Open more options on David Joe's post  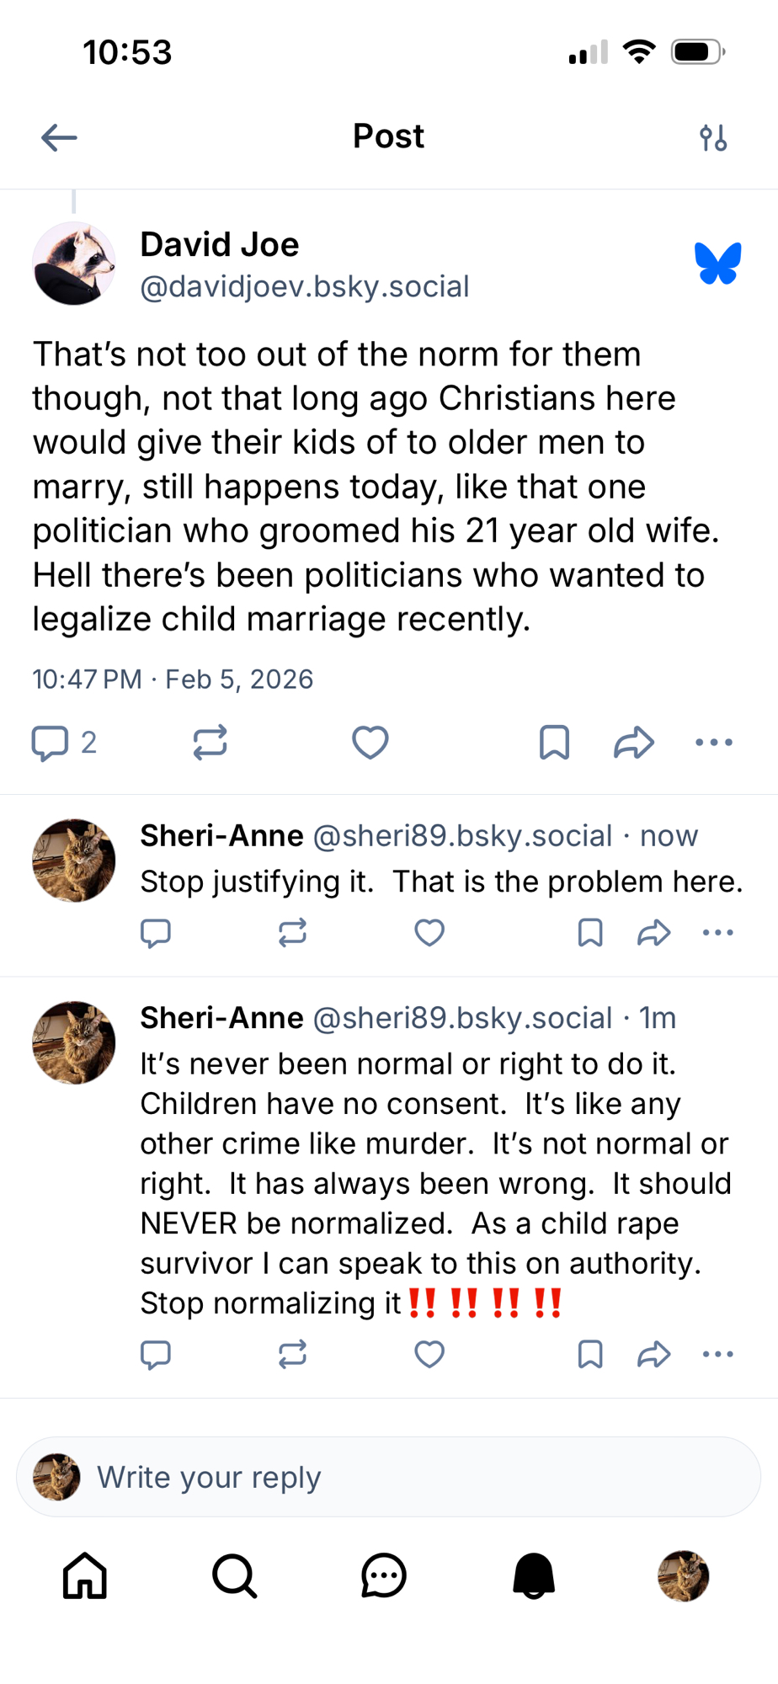(714, 743)
